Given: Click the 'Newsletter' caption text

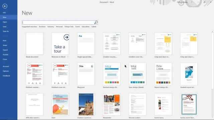Looking at the screenshot, I should point(107,118).
